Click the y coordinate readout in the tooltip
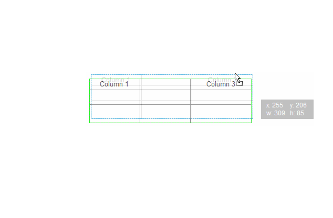The image size is (333, 218). coord(298,105)
